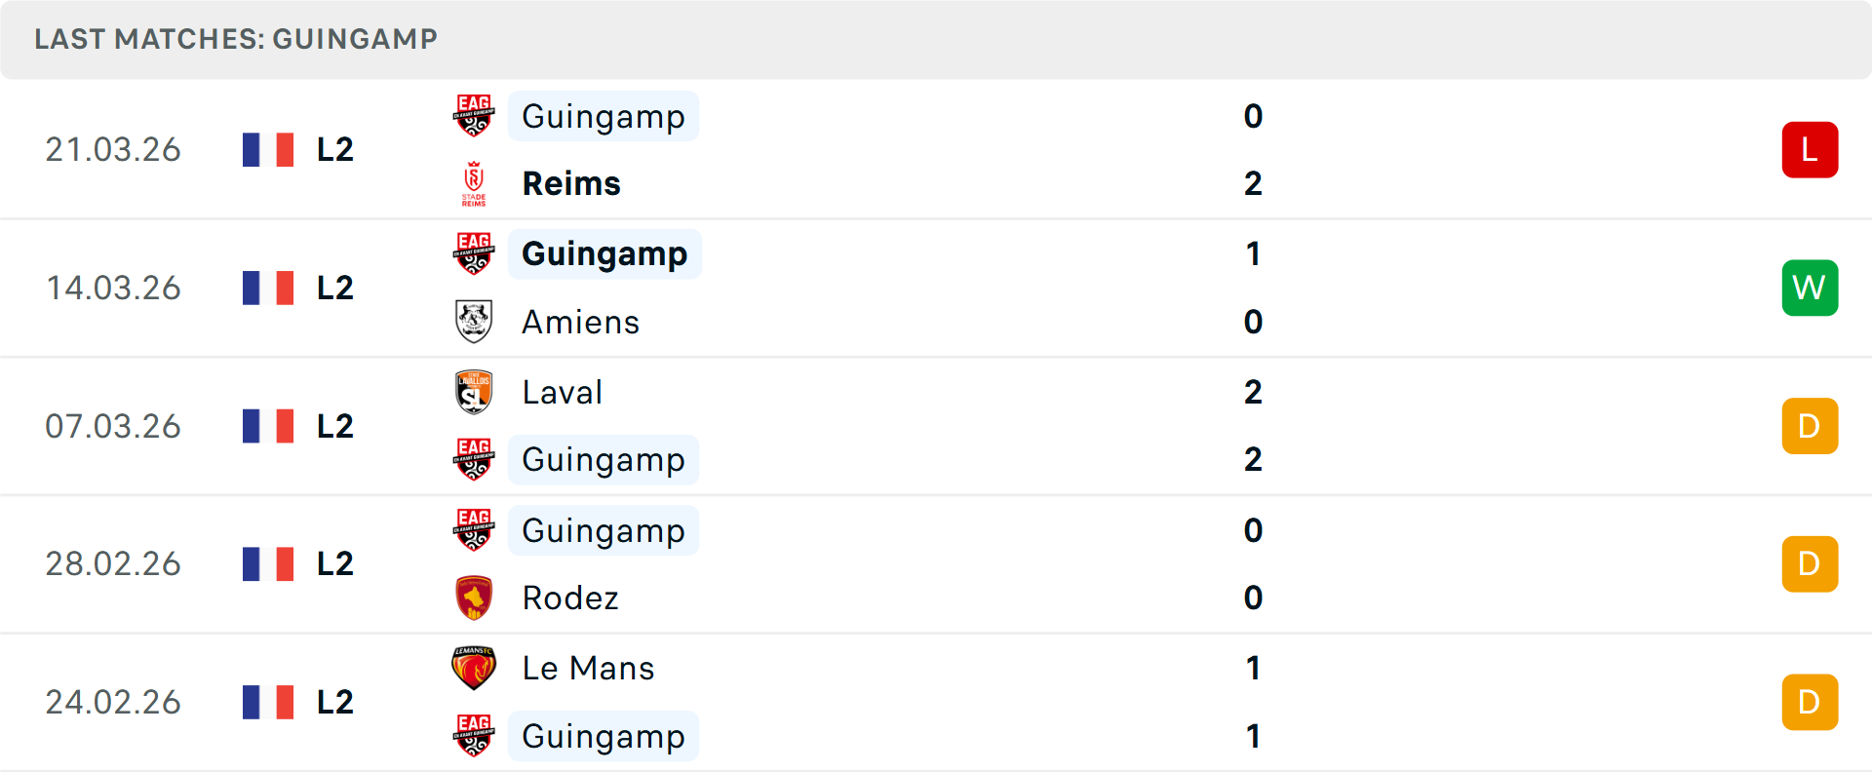
Task: Expand the 14.03.26 match against Amiens
Action: pos(936,288)
